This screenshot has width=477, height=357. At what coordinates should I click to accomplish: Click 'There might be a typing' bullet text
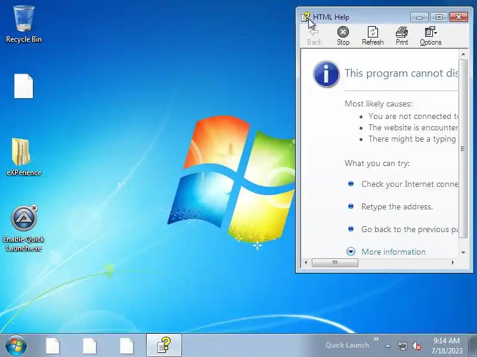pyautogui.click(x=412, y=139)
